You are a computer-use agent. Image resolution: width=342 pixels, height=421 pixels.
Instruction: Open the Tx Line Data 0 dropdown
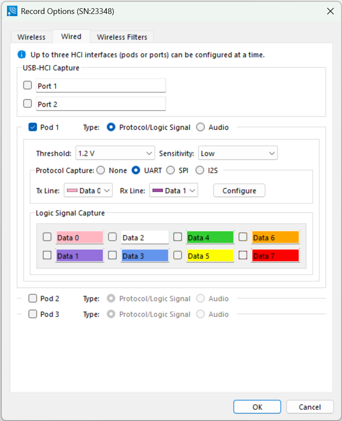point(88,190)
